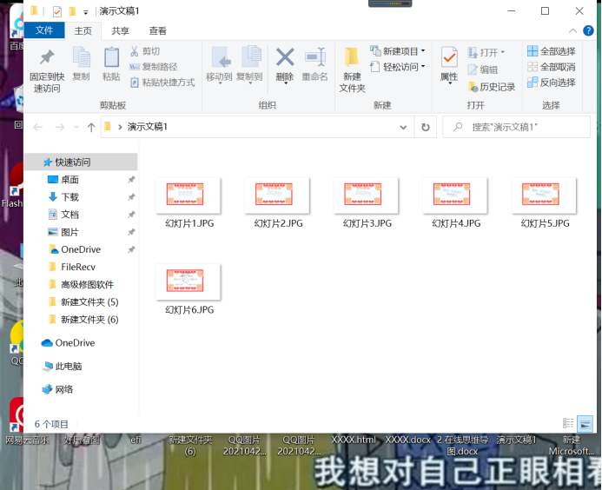This screenshot has height=490, width=602.
Task: Click 复制路径 in the clipboard group
Action: click(x=154, y=67)
